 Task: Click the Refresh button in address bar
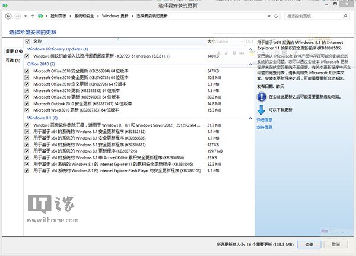coord(276,16)
